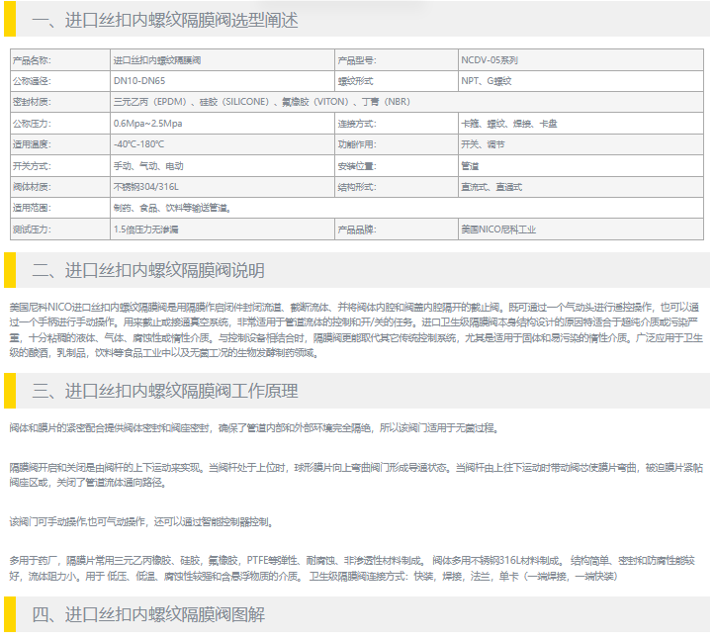This screenshot has height=641, width=714.
Task: Click the 1.5倍压力无渗漏 test pressure value
Action: tap(145, 229)
